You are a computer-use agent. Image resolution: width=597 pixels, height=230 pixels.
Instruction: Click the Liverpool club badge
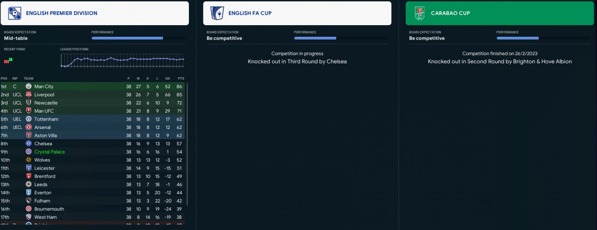pyautogui.click(x=28, y=95)
